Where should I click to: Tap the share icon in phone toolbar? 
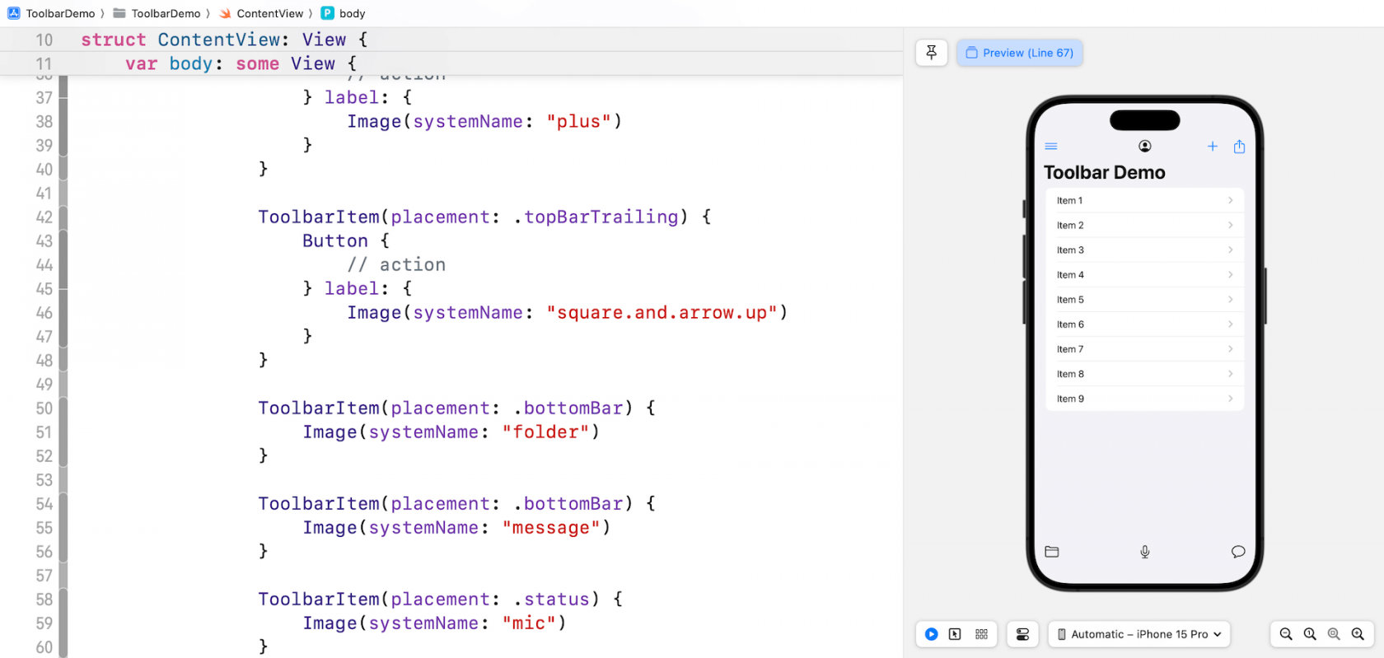click(x=1239, y=147)
